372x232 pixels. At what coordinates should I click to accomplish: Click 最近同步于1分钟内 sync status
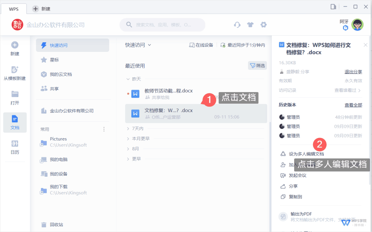point(243,45)
